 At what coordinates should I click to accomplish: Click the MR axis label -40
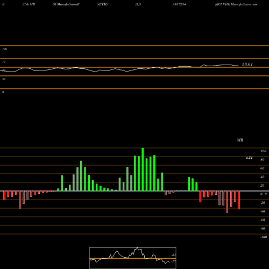tap(263, 211)
